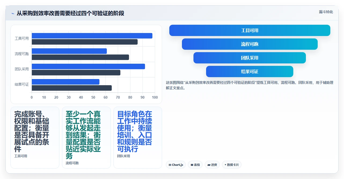
Task: Click the 100 tick on the chart x-axis
Action: click(x=155, y=97)
